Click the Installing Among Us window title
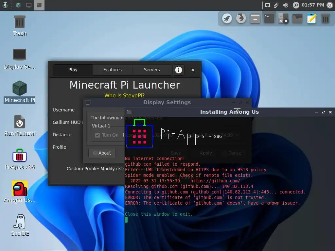The height and width of the screenshot is (251, 335). point(229,112)
